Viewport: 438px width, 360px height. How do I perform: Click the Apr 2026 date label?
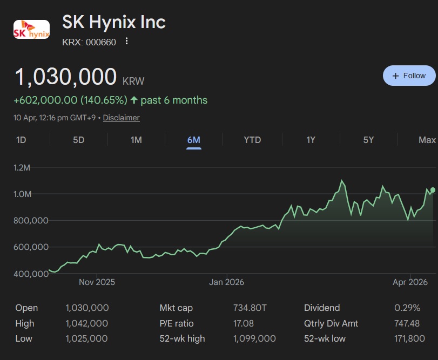410,282
